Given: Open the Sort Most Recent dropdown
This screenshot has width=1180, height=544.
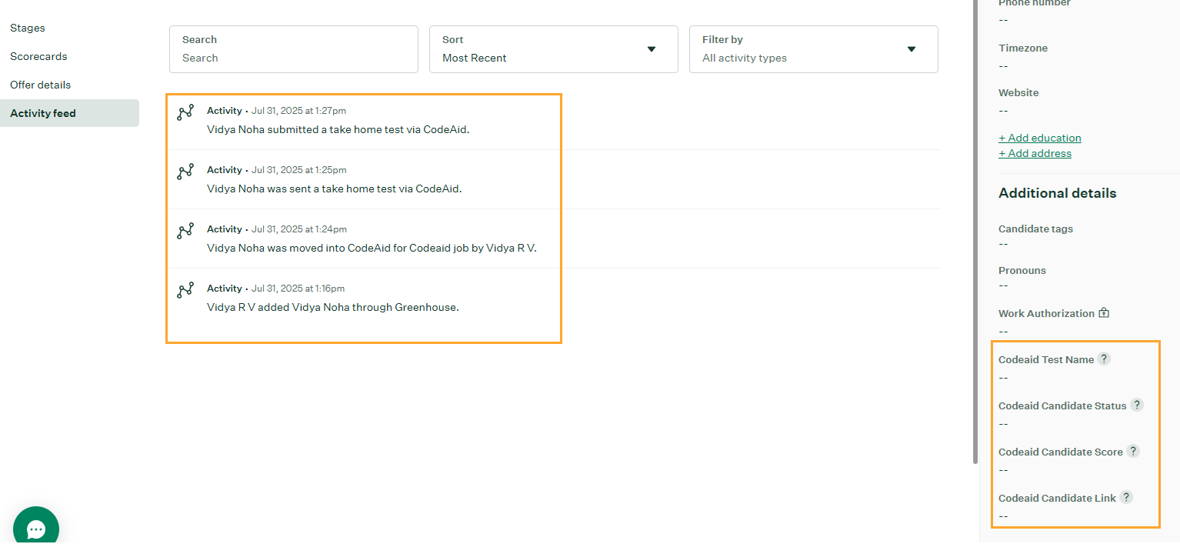Looking at the screenshot, I should 554,49.
